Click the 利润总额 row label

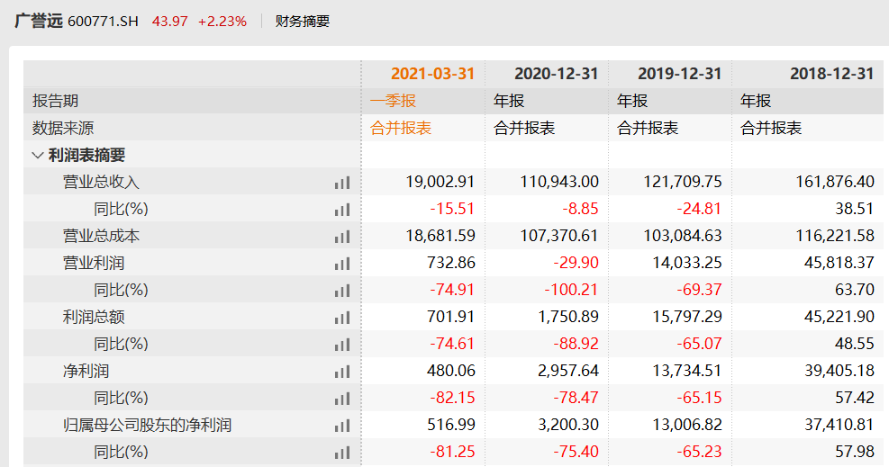point(94,317)
